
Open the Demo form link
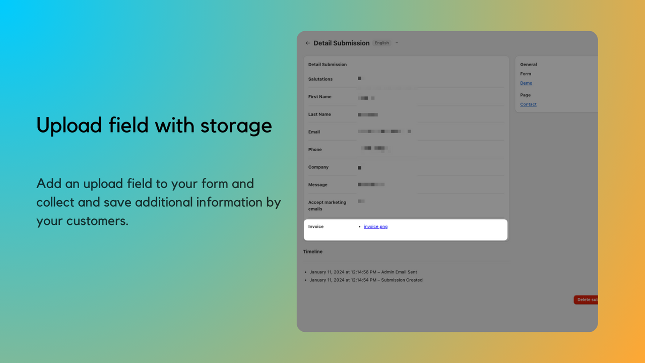pos(526,83)
